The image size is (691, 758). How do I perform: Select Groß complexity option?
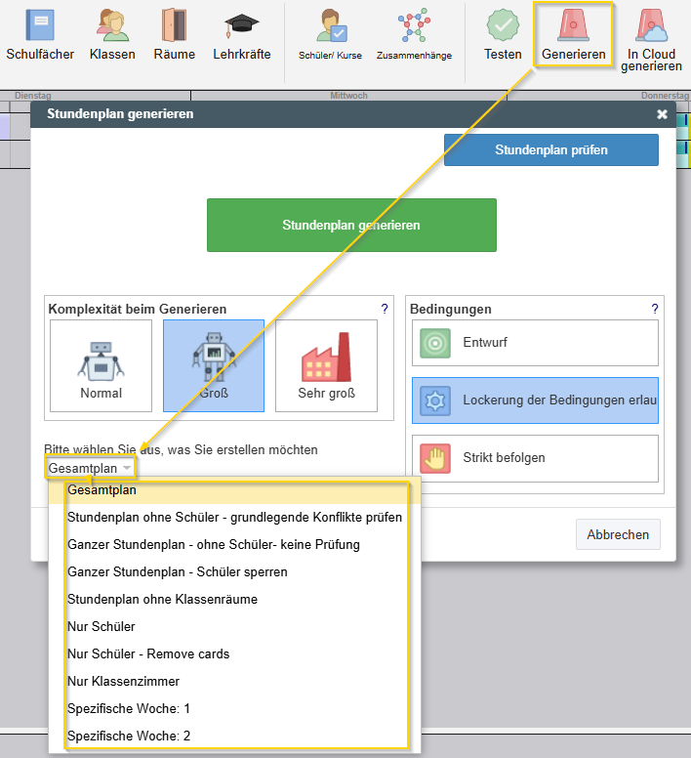(x=214, y=366)
